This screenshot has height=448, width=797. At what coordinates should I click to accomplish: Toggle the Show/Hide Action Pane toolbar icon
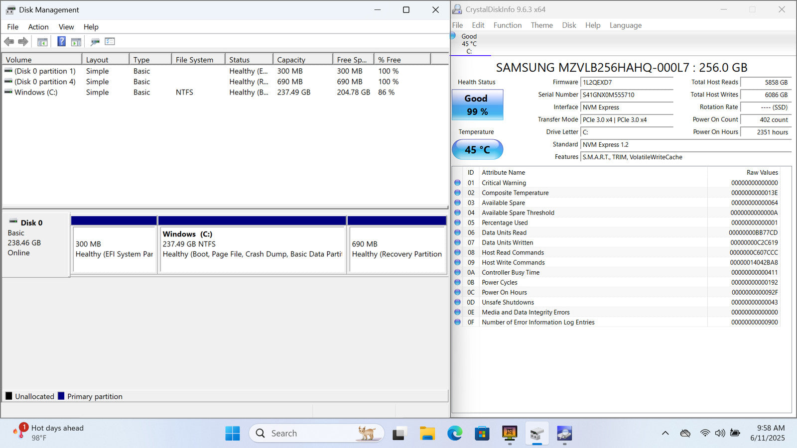coord(76,42)
